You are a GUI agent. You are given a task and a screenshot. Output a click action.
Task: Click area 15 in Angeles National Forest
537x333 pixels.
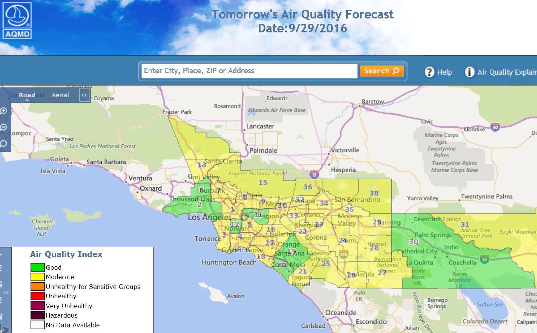[x=263, y=182]
